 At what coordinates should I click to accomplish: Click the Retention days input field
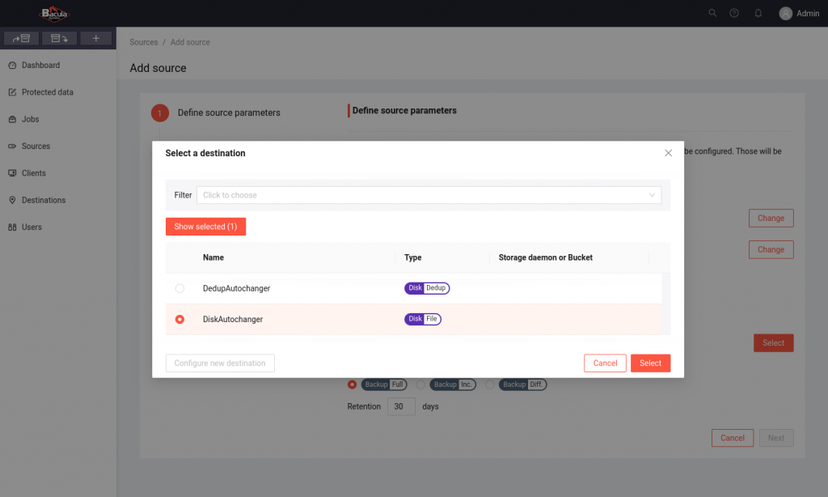pyautogui.click(x=401, y=406)
